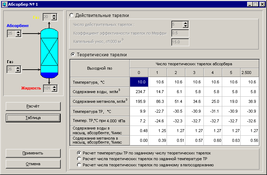267x175 pixels.
Task: Choose calculation of ТР temperature by given plates
Action: click(x=79, y=153)
